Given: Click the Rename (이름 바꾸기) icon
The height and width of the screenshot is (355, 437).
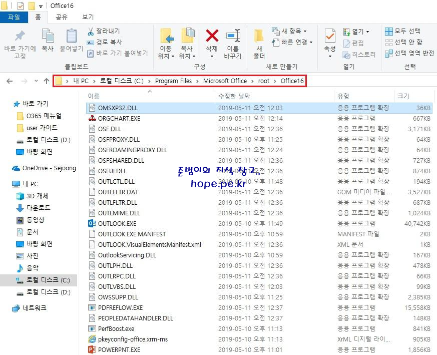Looking at the screenshot, I should [x=233, y=36].
